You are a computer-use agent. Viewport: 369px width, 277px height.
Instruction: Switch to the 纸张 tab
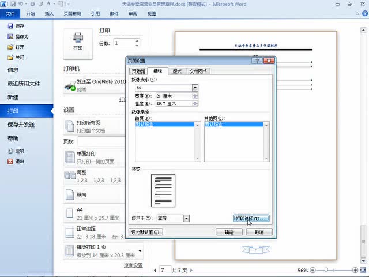[157, 71]
